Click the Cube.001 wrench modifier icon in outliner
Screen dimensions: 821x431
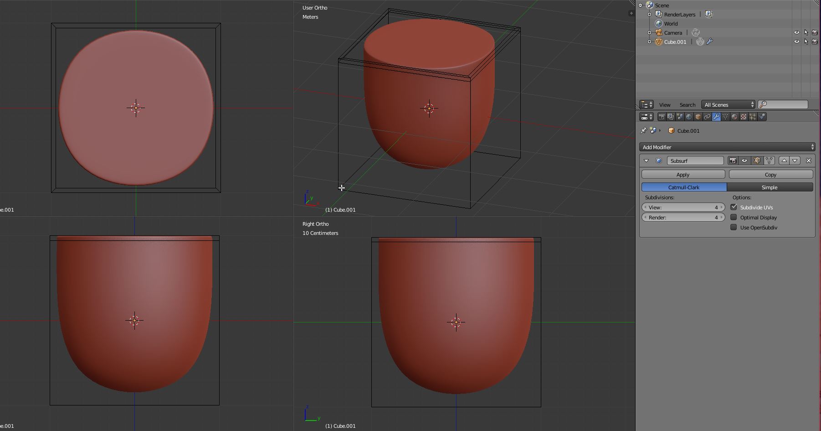pyautogui.click(x=709, y=42)
